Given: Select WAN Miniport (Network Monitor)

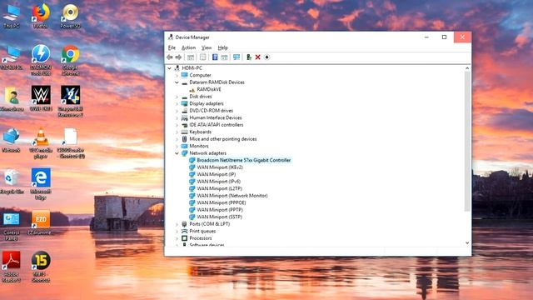Looking at the screenshot, I should [x=232, y=196].
